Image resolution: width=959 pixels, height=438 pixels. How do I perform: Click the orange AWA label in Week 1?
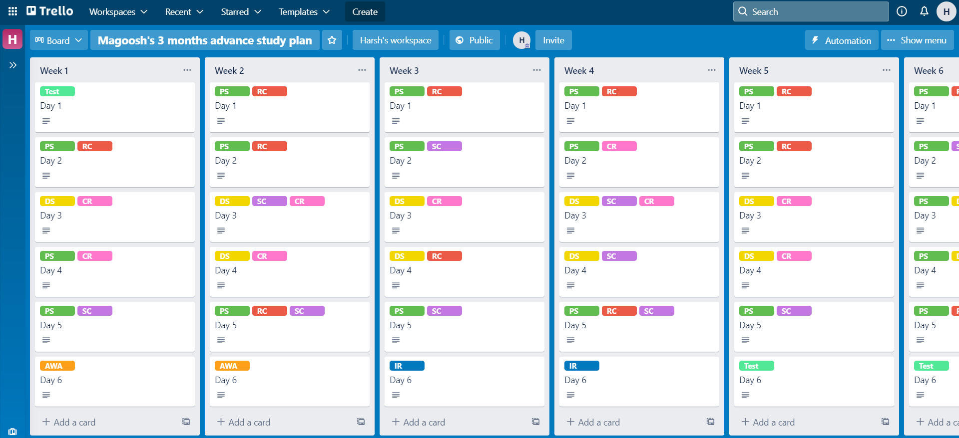click(57, 366)
